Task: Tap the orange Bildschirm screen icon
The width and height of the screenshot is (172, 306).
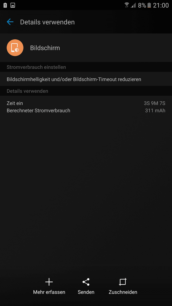Action: tap(15, 48)
